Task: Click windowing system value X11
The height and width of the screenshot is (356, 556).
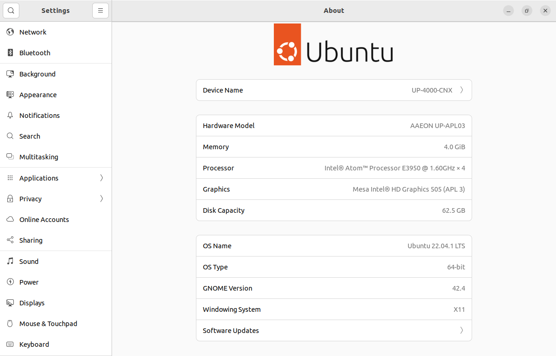Action: pos(459,309)
